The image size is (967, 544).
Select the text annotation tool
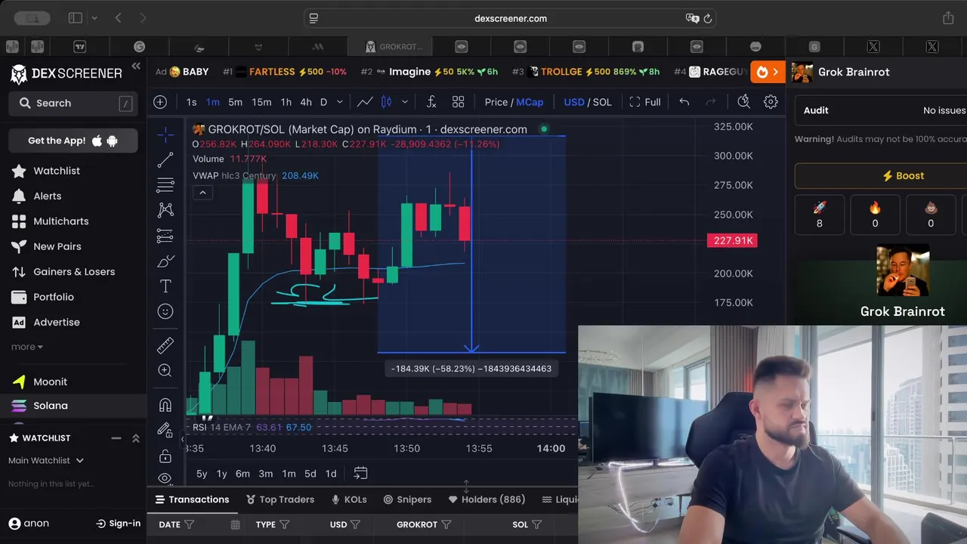pyautogui.click(x=165, y=286)
